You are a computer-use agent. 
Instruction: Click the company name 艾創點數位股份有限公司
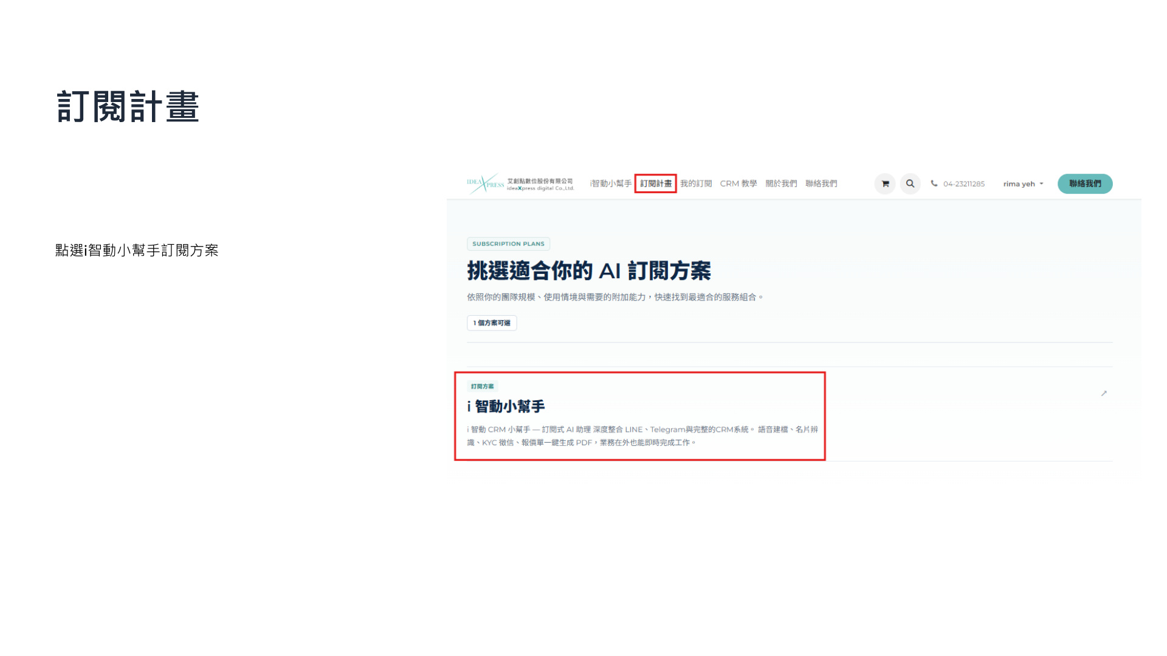tap(540, 181)
